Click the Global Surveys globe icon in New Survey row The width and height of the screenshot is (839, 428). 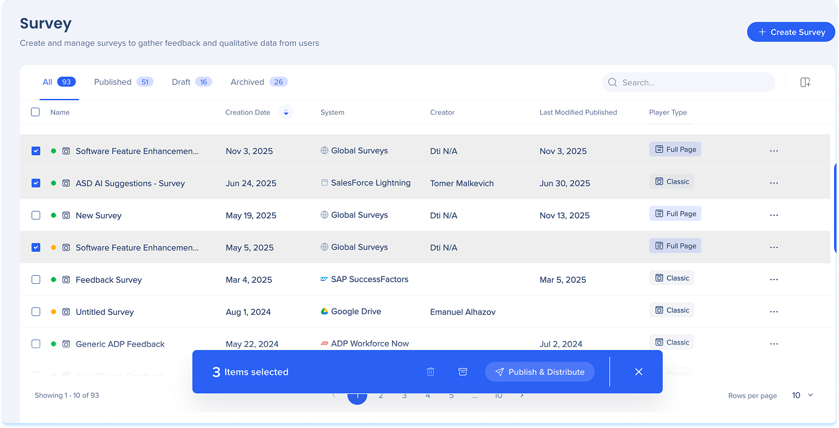click(324, 215)
